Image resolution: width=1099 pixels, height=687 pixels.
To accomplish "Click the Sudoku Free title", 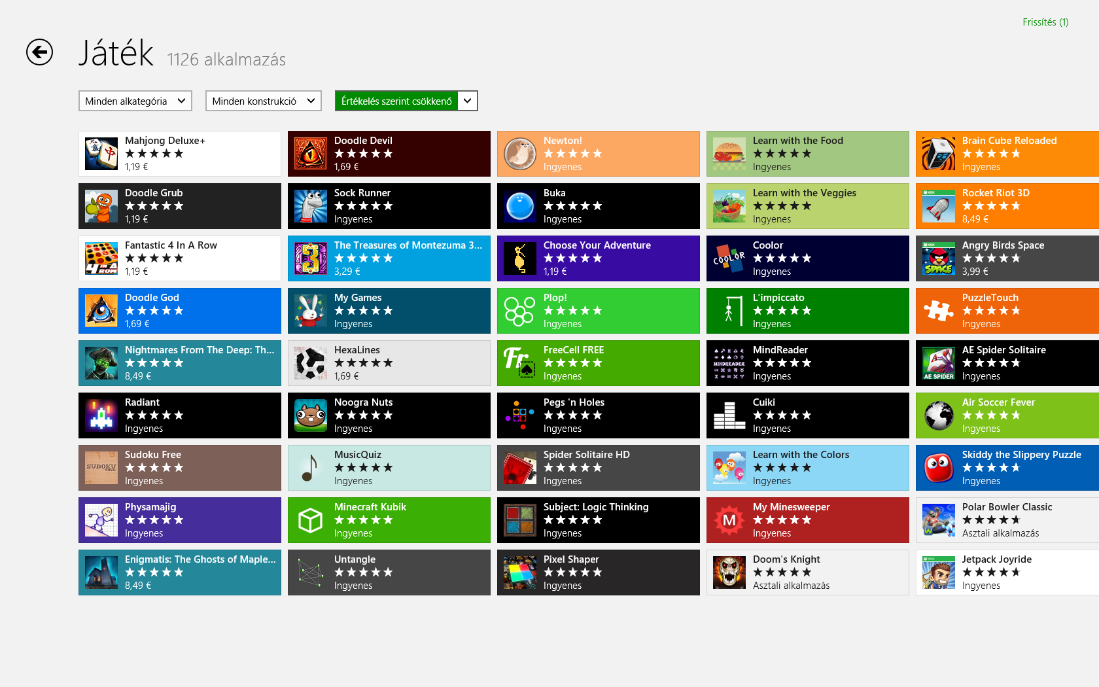I will click(x=153, y=455).
